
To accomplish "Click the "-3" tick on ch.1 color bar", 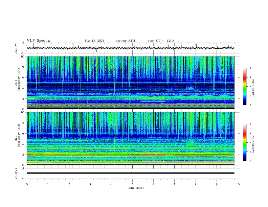I will (x=250, y=68).
